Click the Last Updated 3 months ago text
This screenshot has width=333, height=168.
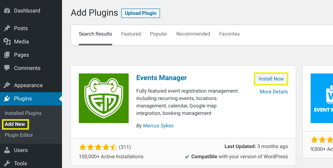click(x=256, y=147)
